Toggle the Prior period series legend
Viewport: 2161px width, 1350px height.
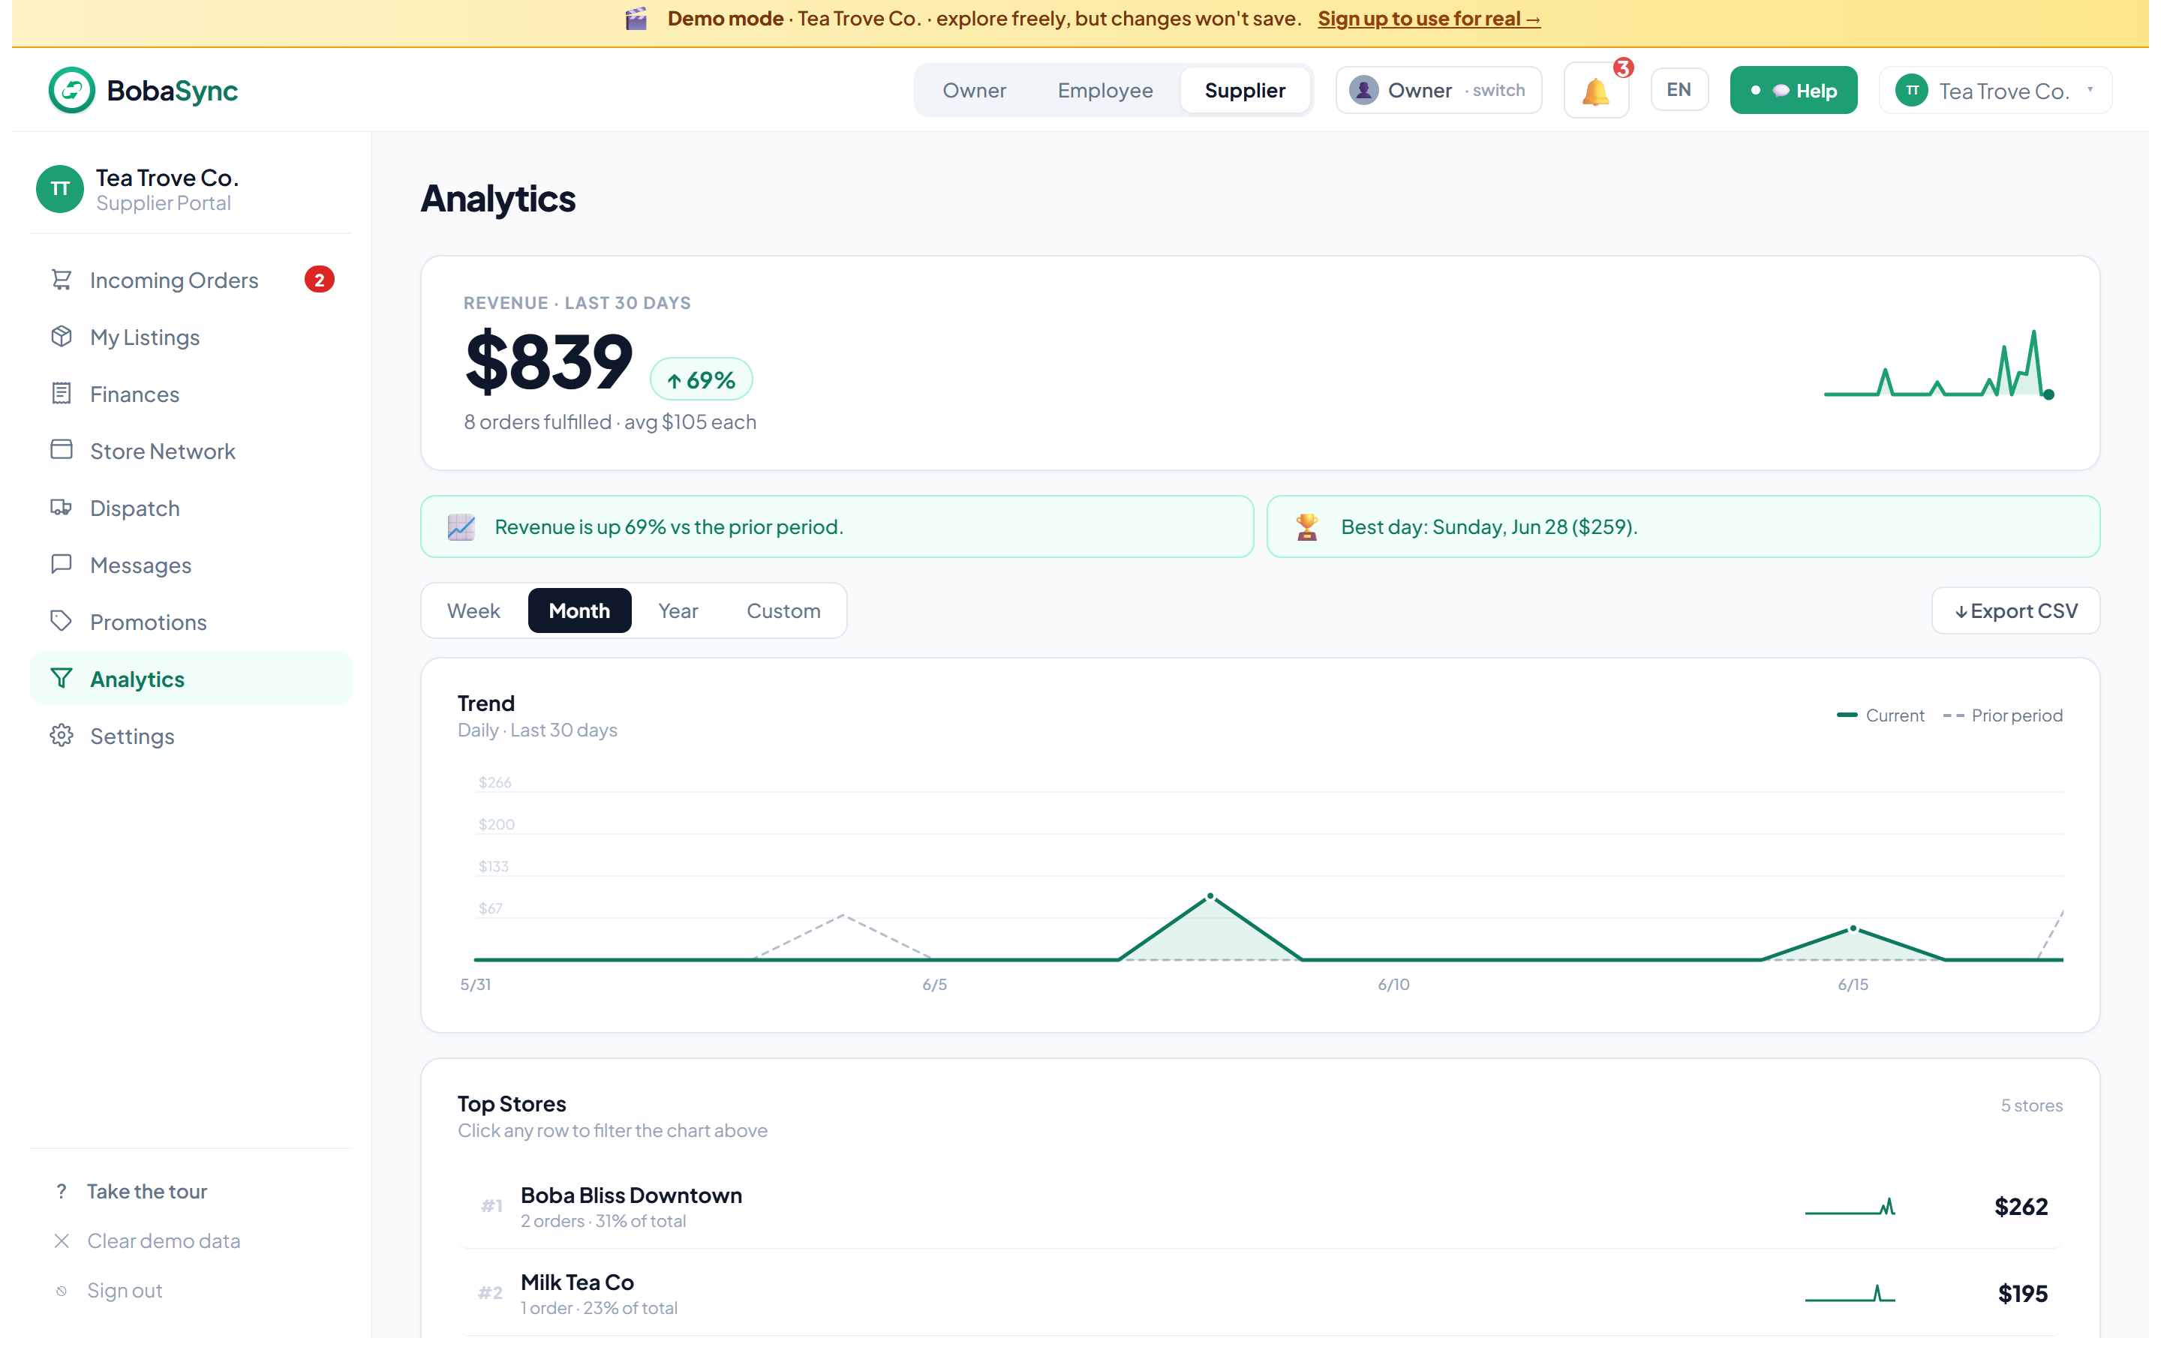pos(2002,715)
